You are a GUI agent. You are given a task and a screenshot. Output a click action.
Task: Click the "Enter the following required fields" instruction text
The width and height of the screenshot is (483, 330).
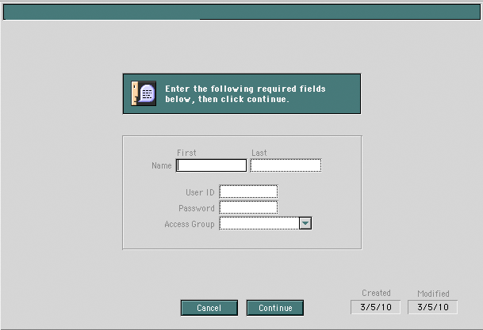pyautogui.click(x=245, y=93)
